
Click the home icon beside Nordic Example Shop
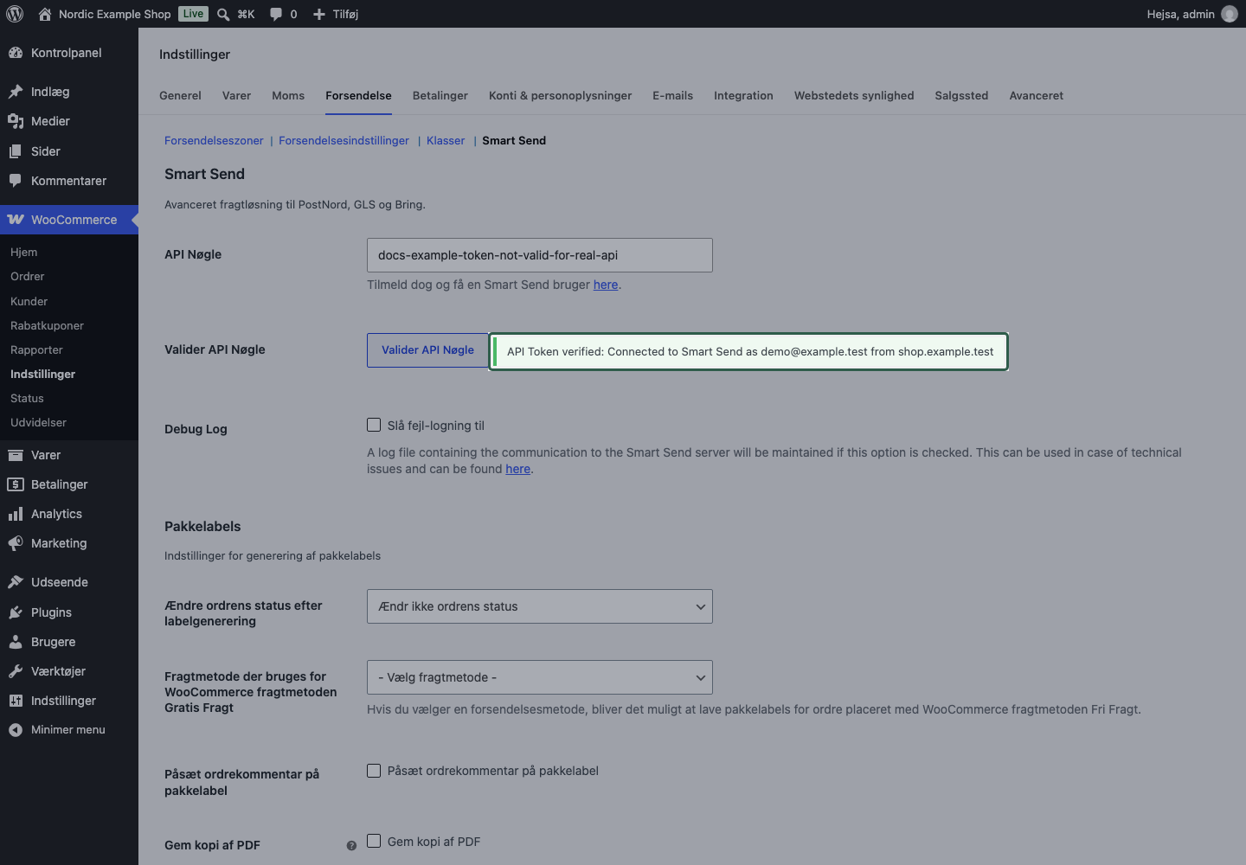pos(45,14)
